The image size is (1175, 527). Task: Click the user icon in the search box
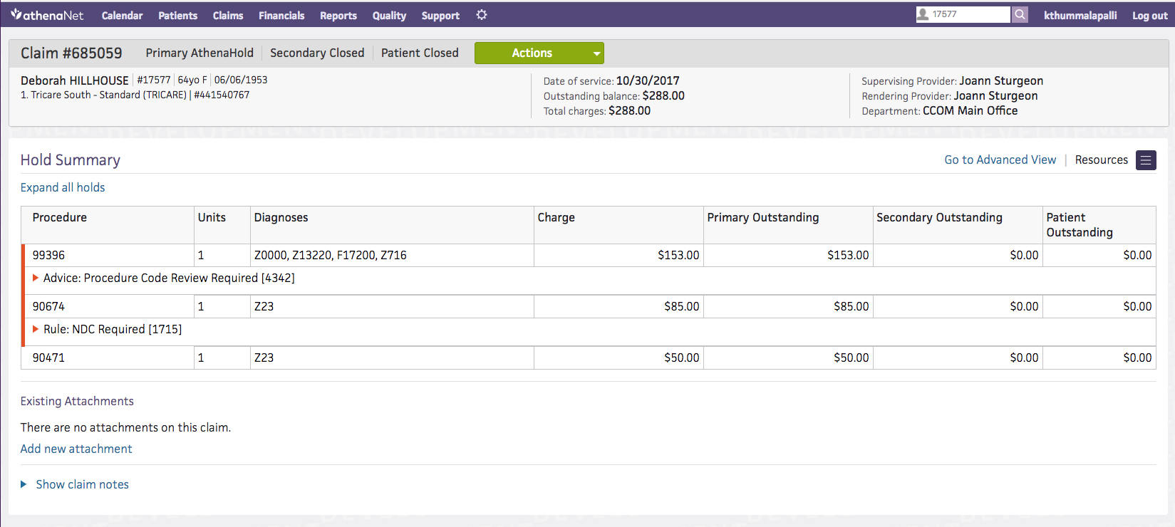click(x=923, y=14)
